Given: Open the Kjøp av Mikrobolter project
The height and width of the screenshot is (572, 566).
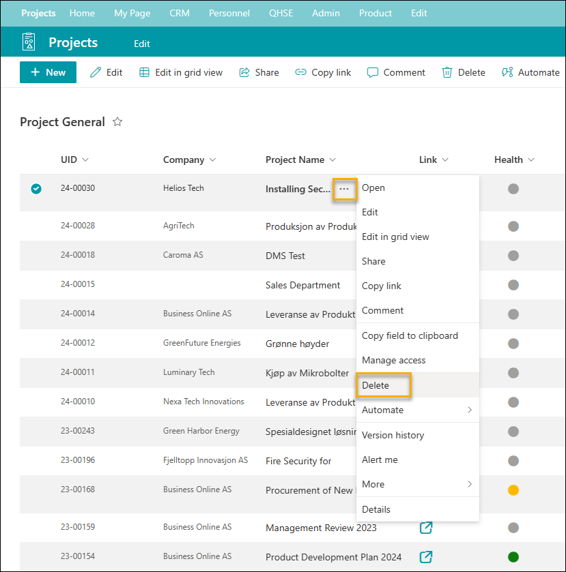Looking at the screenshot, I should pyautogui.click(x=307, y=373).
